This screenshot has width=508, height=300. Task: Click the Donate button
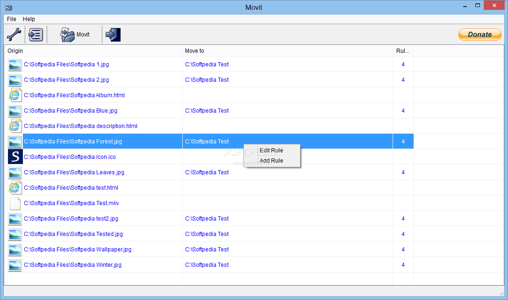point(480,34)
